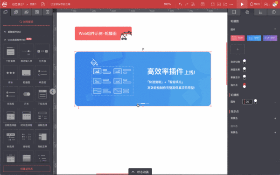
Task: Switch to the first left panel tab
Action: tap(5, 12)
